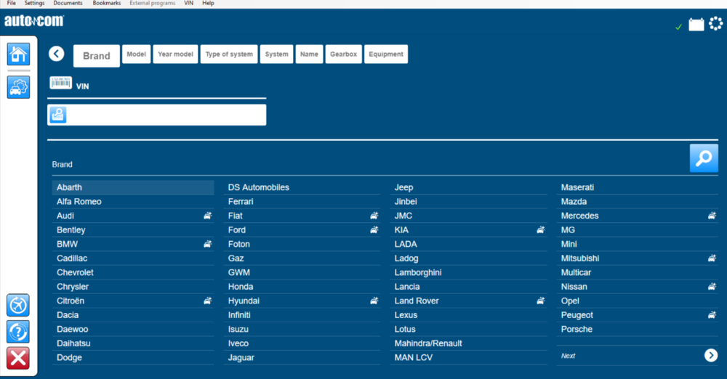Open the Settings menu

pyautogui.click(x=34, y=3)
